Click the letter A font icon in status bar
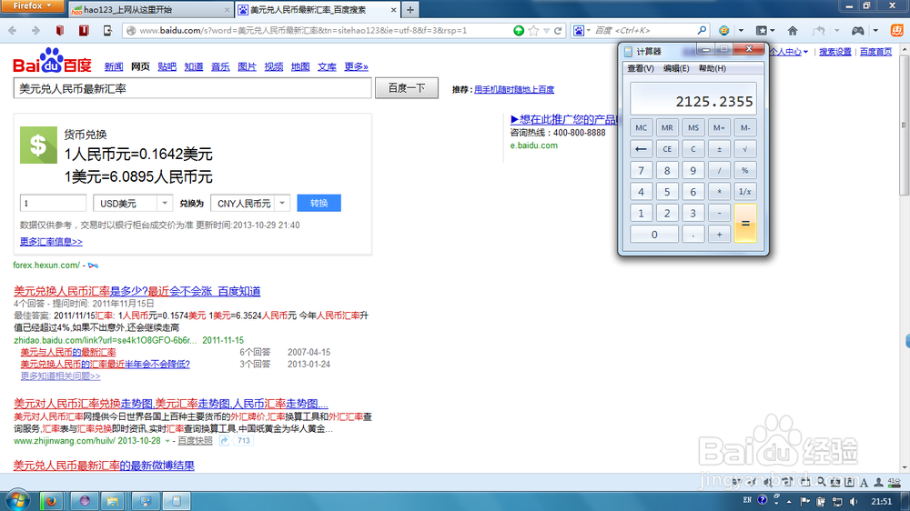 point(864,482)
